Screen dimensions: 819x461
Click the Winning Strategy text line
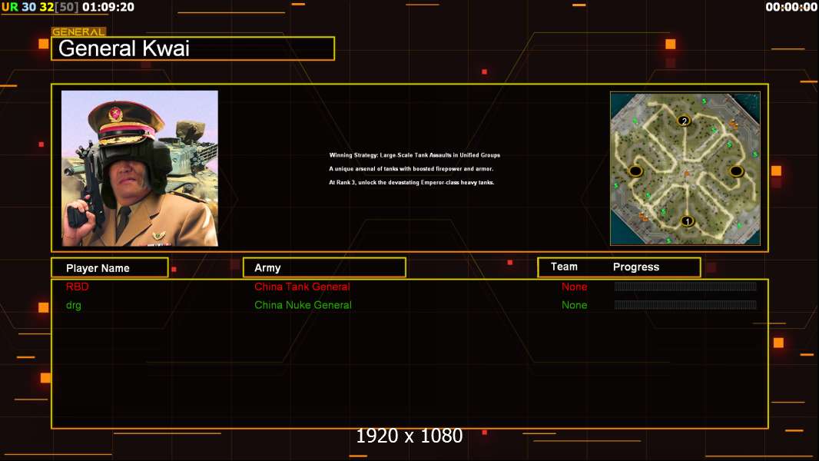click(414, 155)
